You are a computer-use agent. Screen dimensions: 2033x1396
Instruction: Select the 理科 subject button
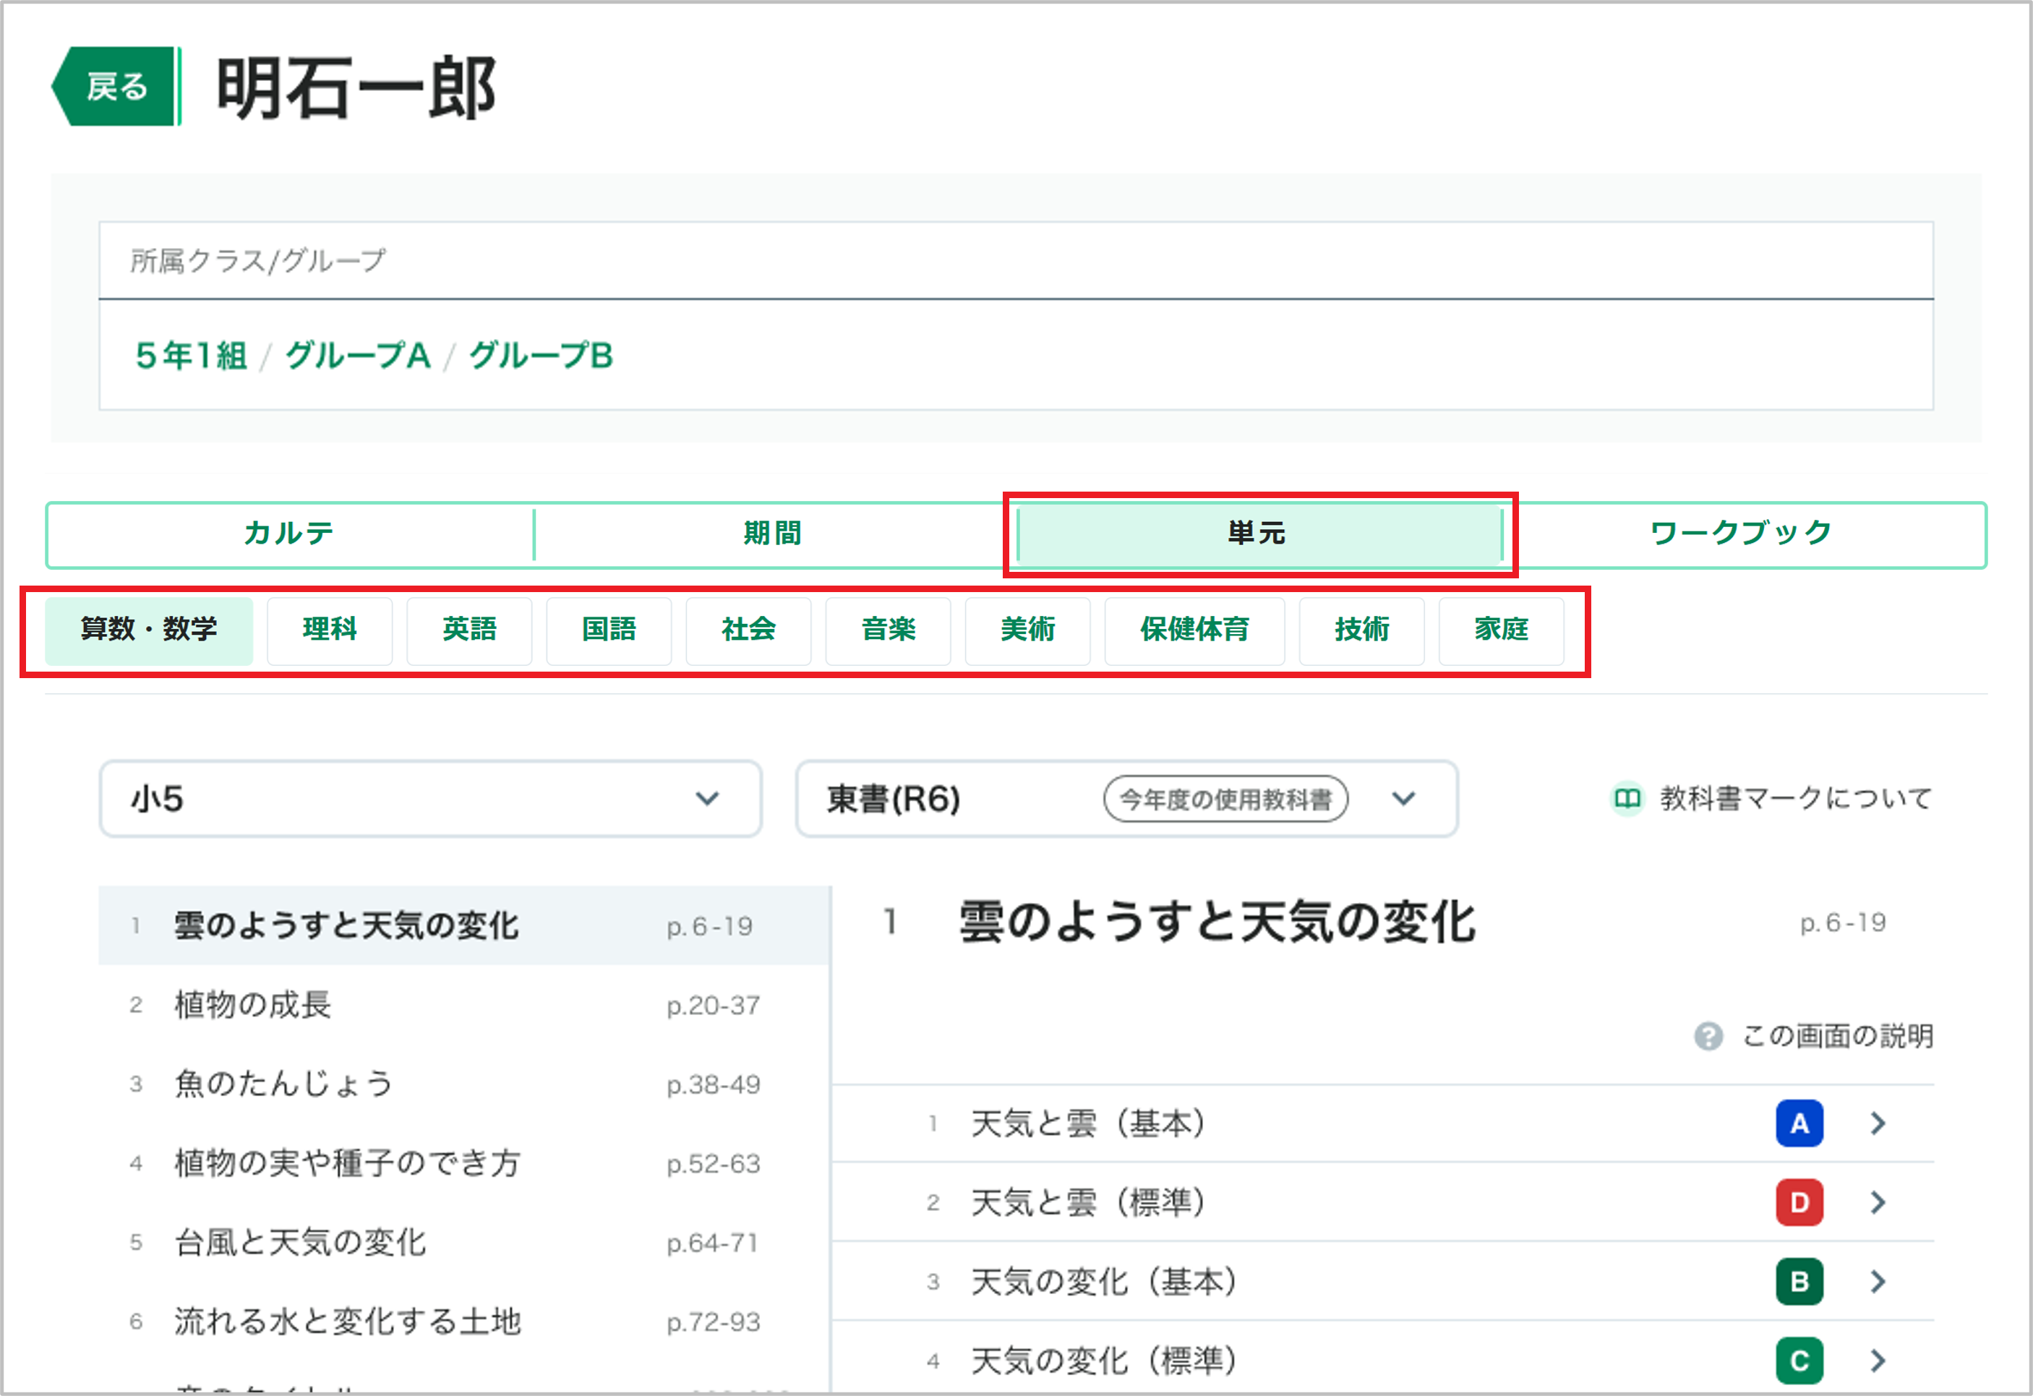pyautogui.click(x=330, y=630)
